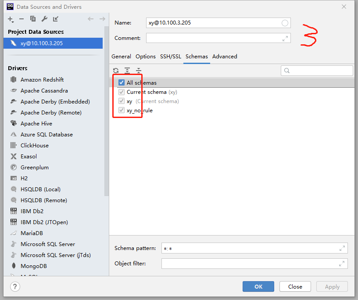Toggle the xy_no_rule schema checkbox
The height and width of the screenshot is (300, 358).
click(122, 110)
